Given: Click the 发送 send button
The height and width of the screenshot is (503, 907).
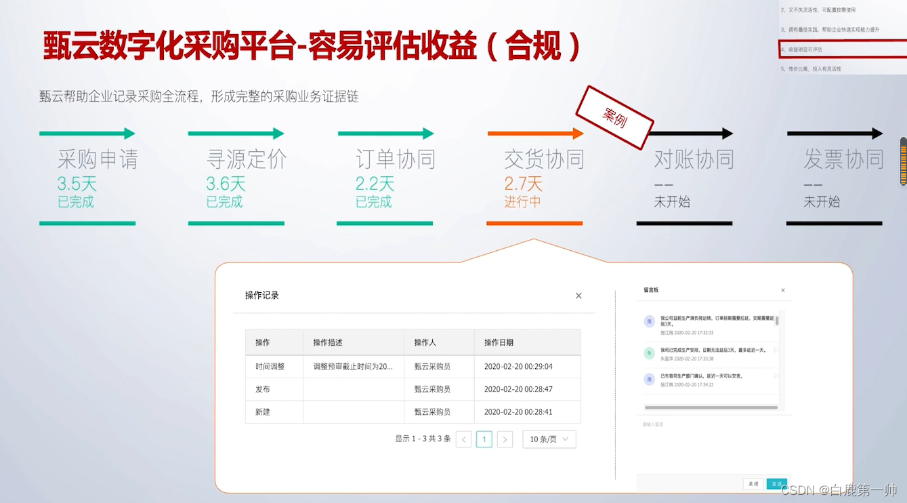Looking at the screenshot, I should click(776, 484).
